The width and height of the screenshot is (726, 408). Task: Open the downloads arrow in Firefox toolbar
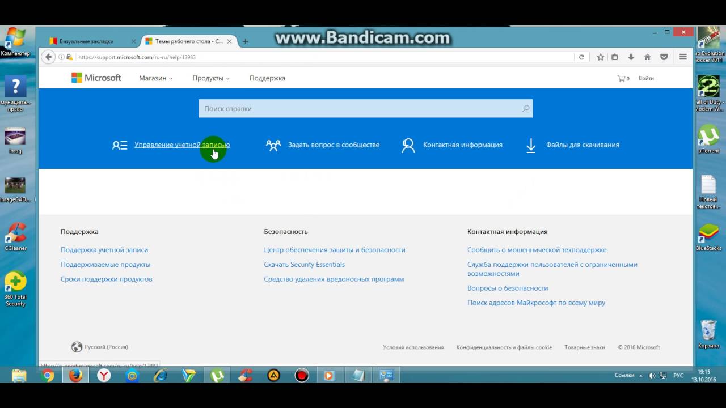click(x=631, y=57)
